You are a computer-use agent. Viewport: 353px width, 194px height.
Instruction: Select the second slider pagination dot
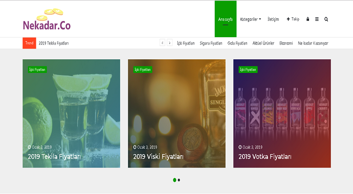click(179, 180)
